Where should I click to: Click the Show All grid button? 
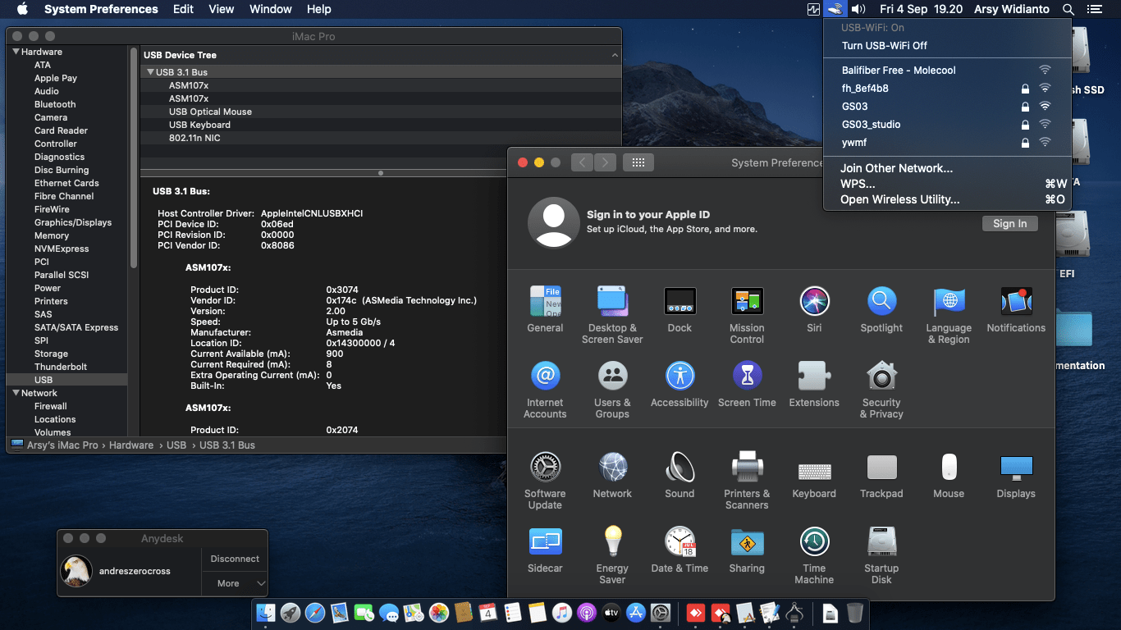[x=638, y=162]
